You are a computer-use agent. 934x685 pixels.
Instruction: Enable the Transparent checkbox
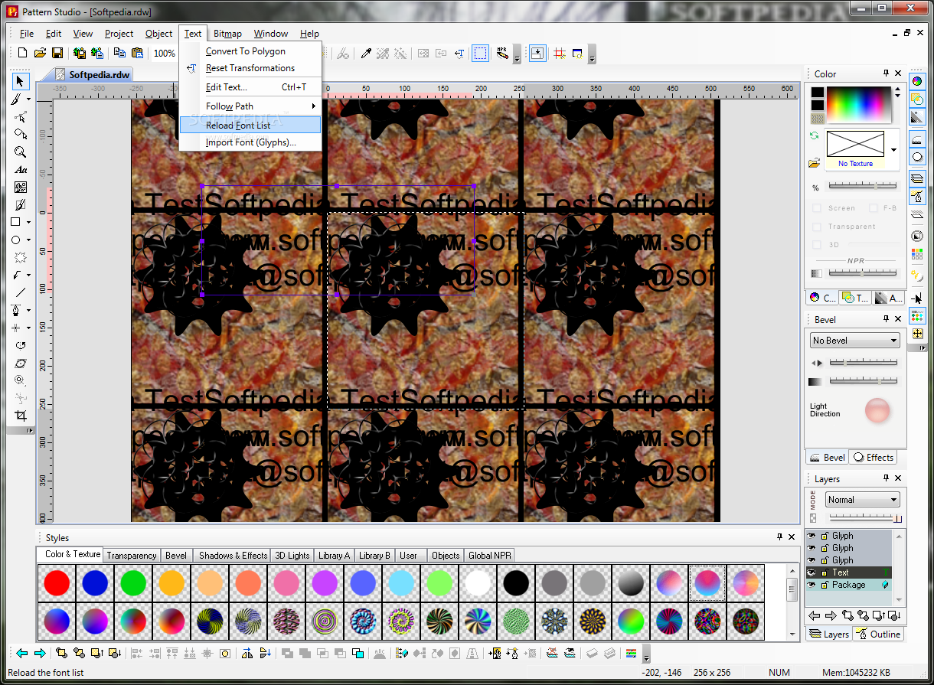[x=817, y=227]
